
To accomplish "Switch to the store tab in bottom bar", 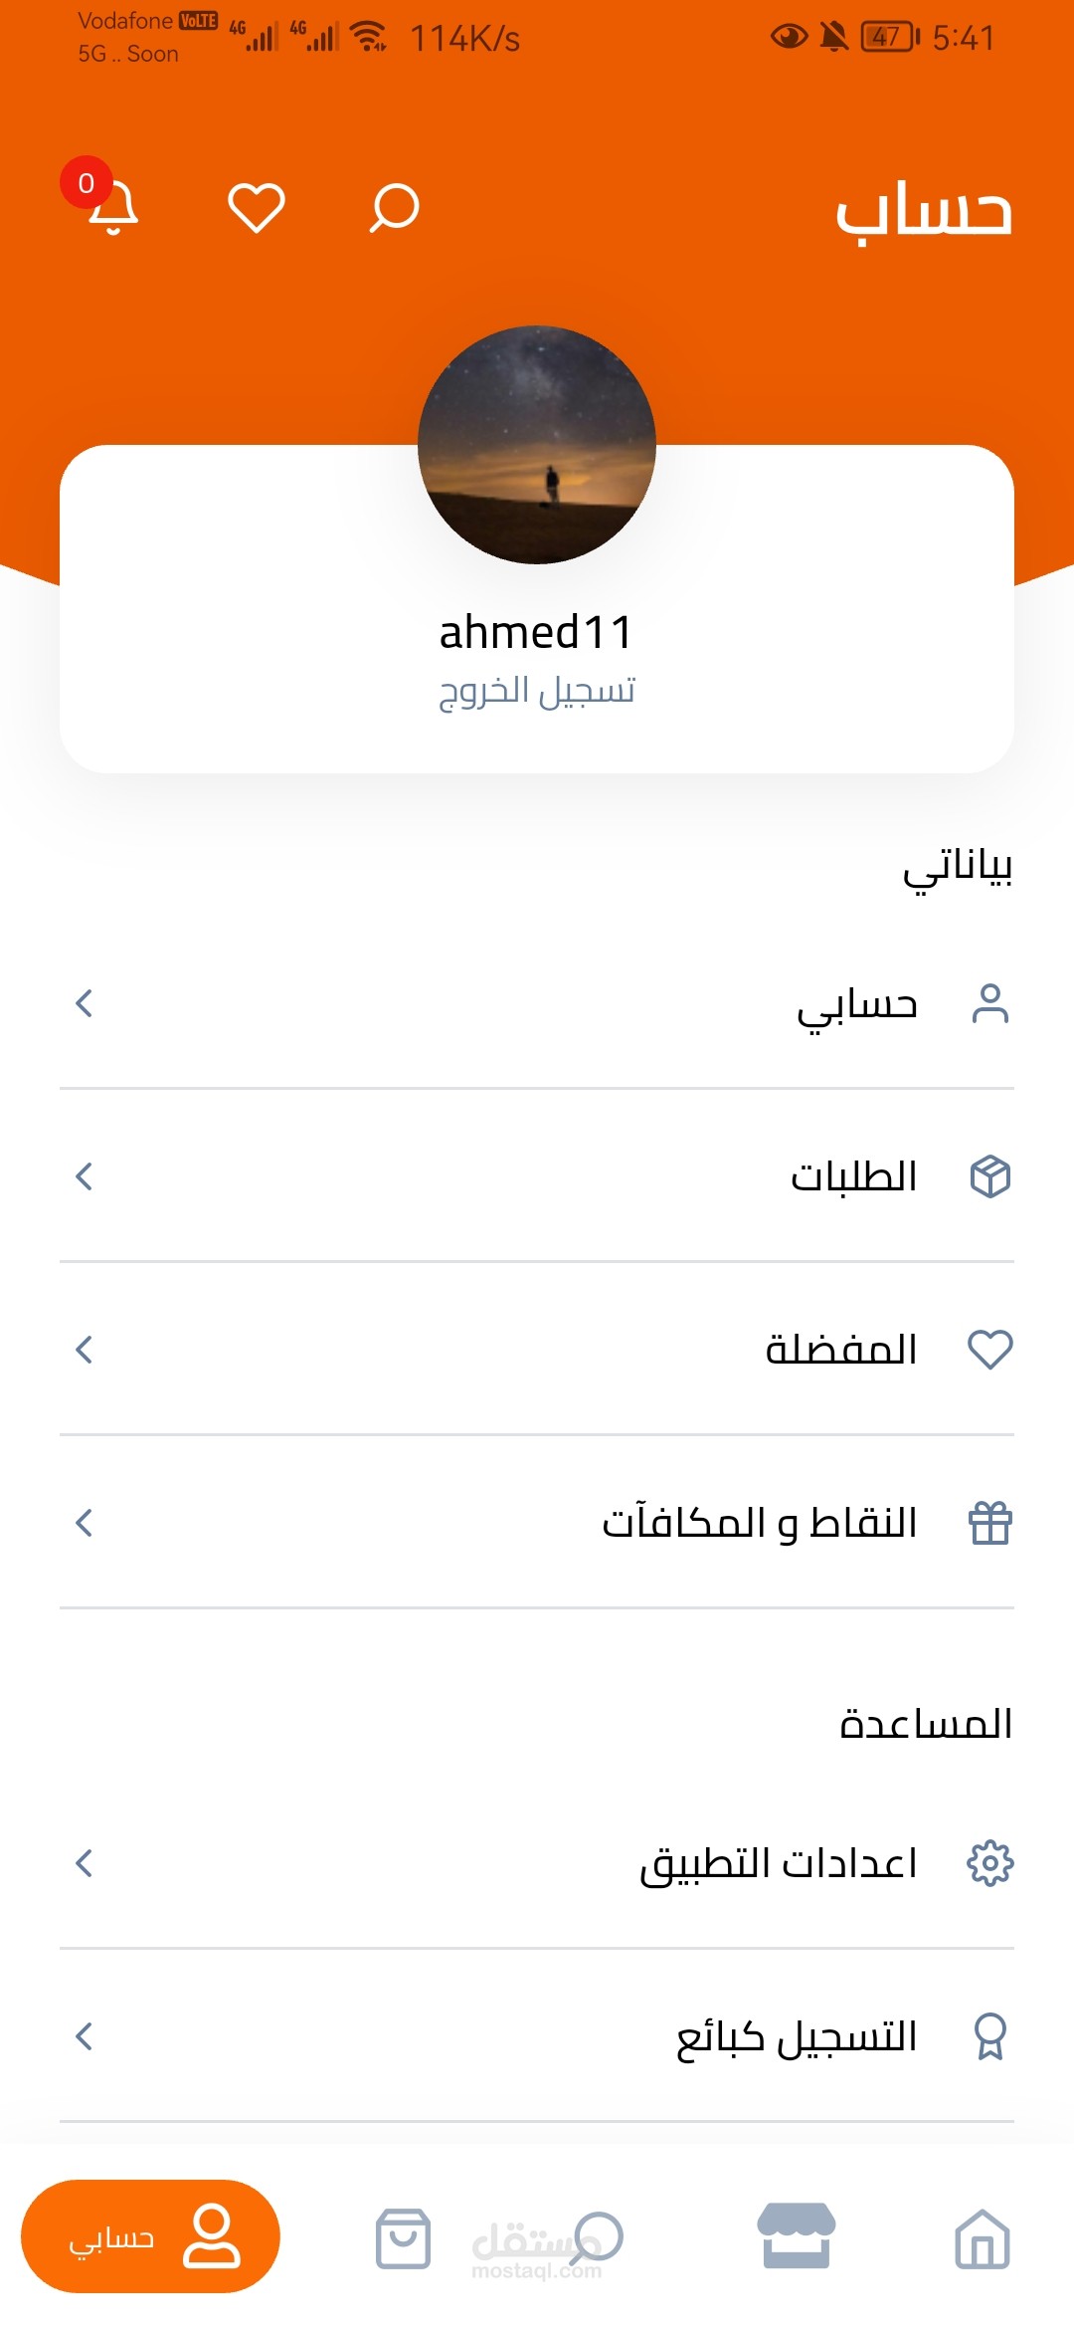I will (x=796, y=2236).
